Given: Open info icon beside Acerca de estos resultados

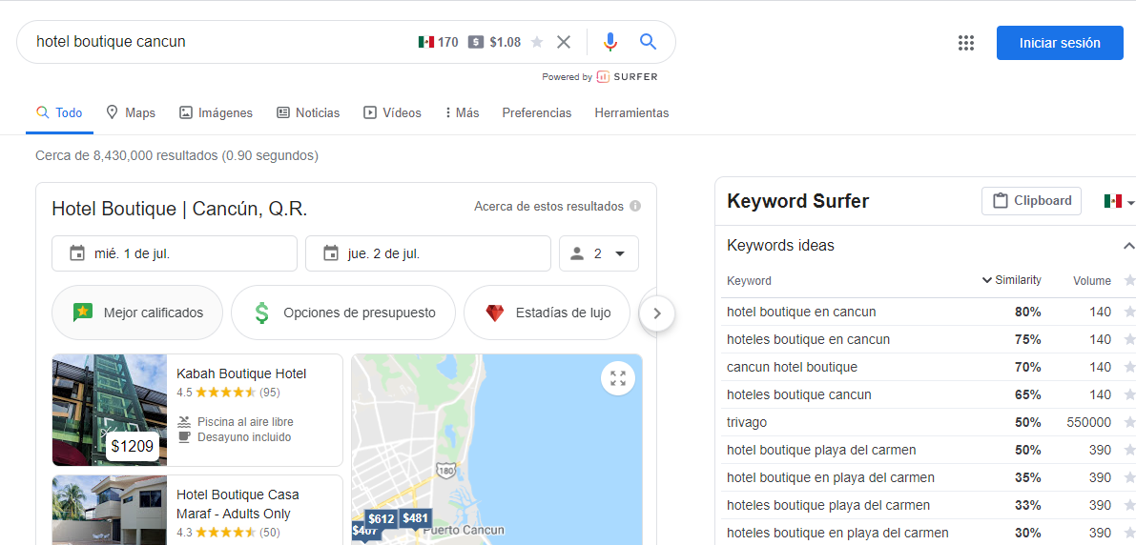Looking at the screenshot, I should pyautogui.click(x=635, y=206).
